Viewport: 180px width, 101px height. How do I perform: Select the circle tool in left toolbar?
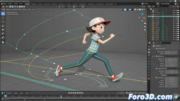coord(3,22)
